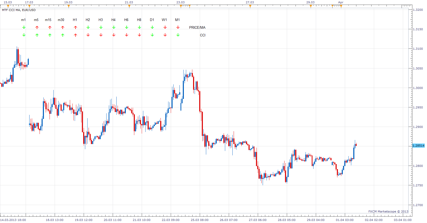The height and width of the screenshot is (223, 427).
Task: Select the D1 timeframe label
Action: coord(152,20)
